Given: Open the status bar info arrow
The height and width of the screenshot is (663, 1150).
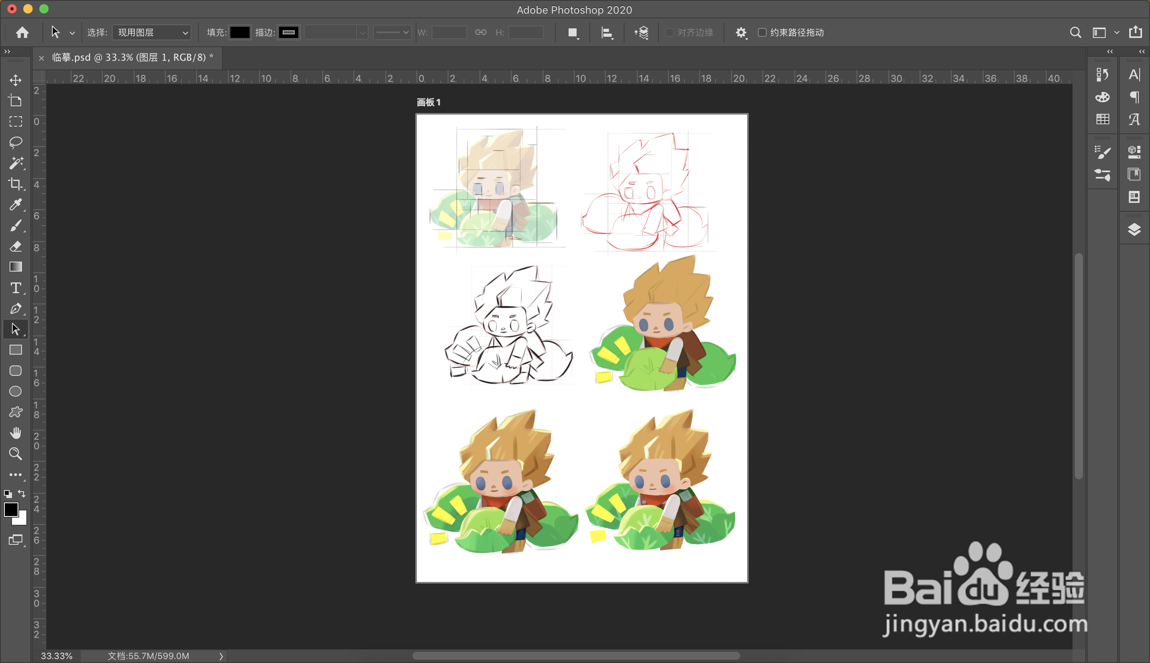Looking at the screenshot, I should tap(221, 656).
